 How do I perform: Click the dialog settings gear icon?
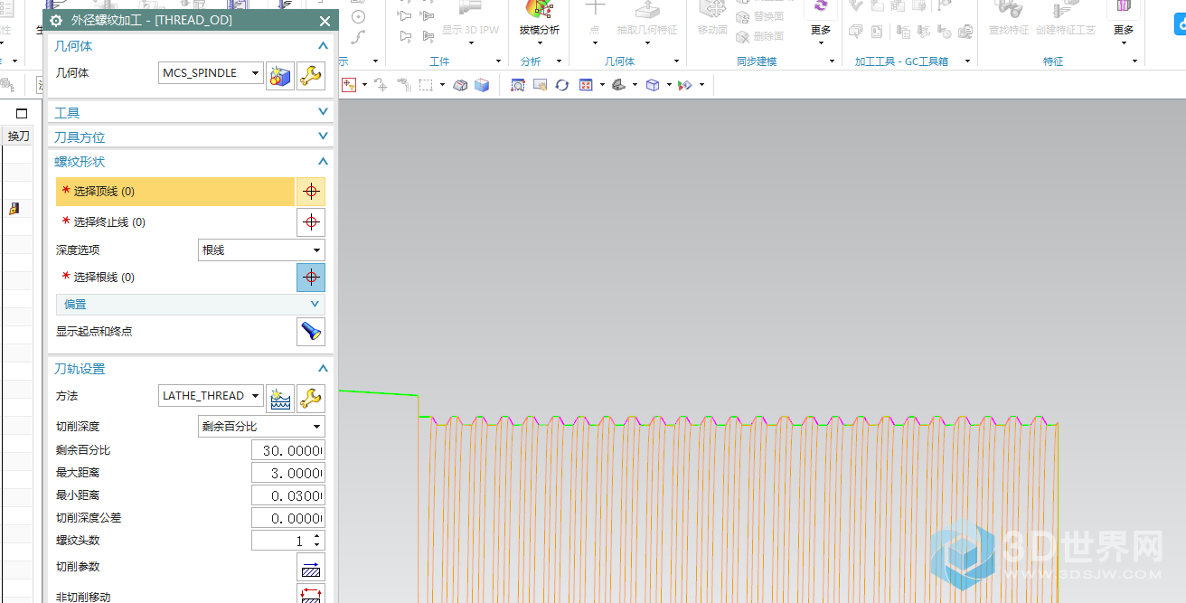[56, 20]
